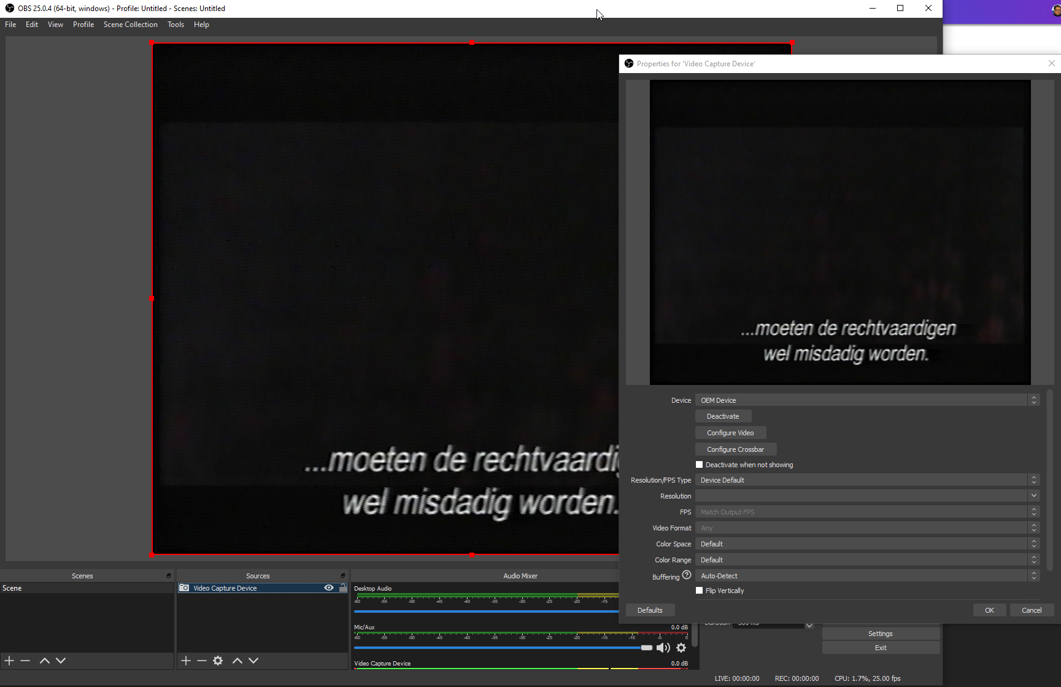Check the Flip Vertically checkbox
The width and height of the screenshot is (1061, 687).
(699, 591)
